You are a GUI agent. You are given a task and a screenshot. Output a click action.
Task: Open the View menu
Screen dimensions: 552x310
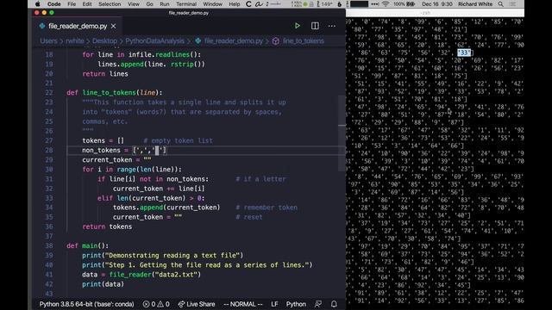pos(133,4)
